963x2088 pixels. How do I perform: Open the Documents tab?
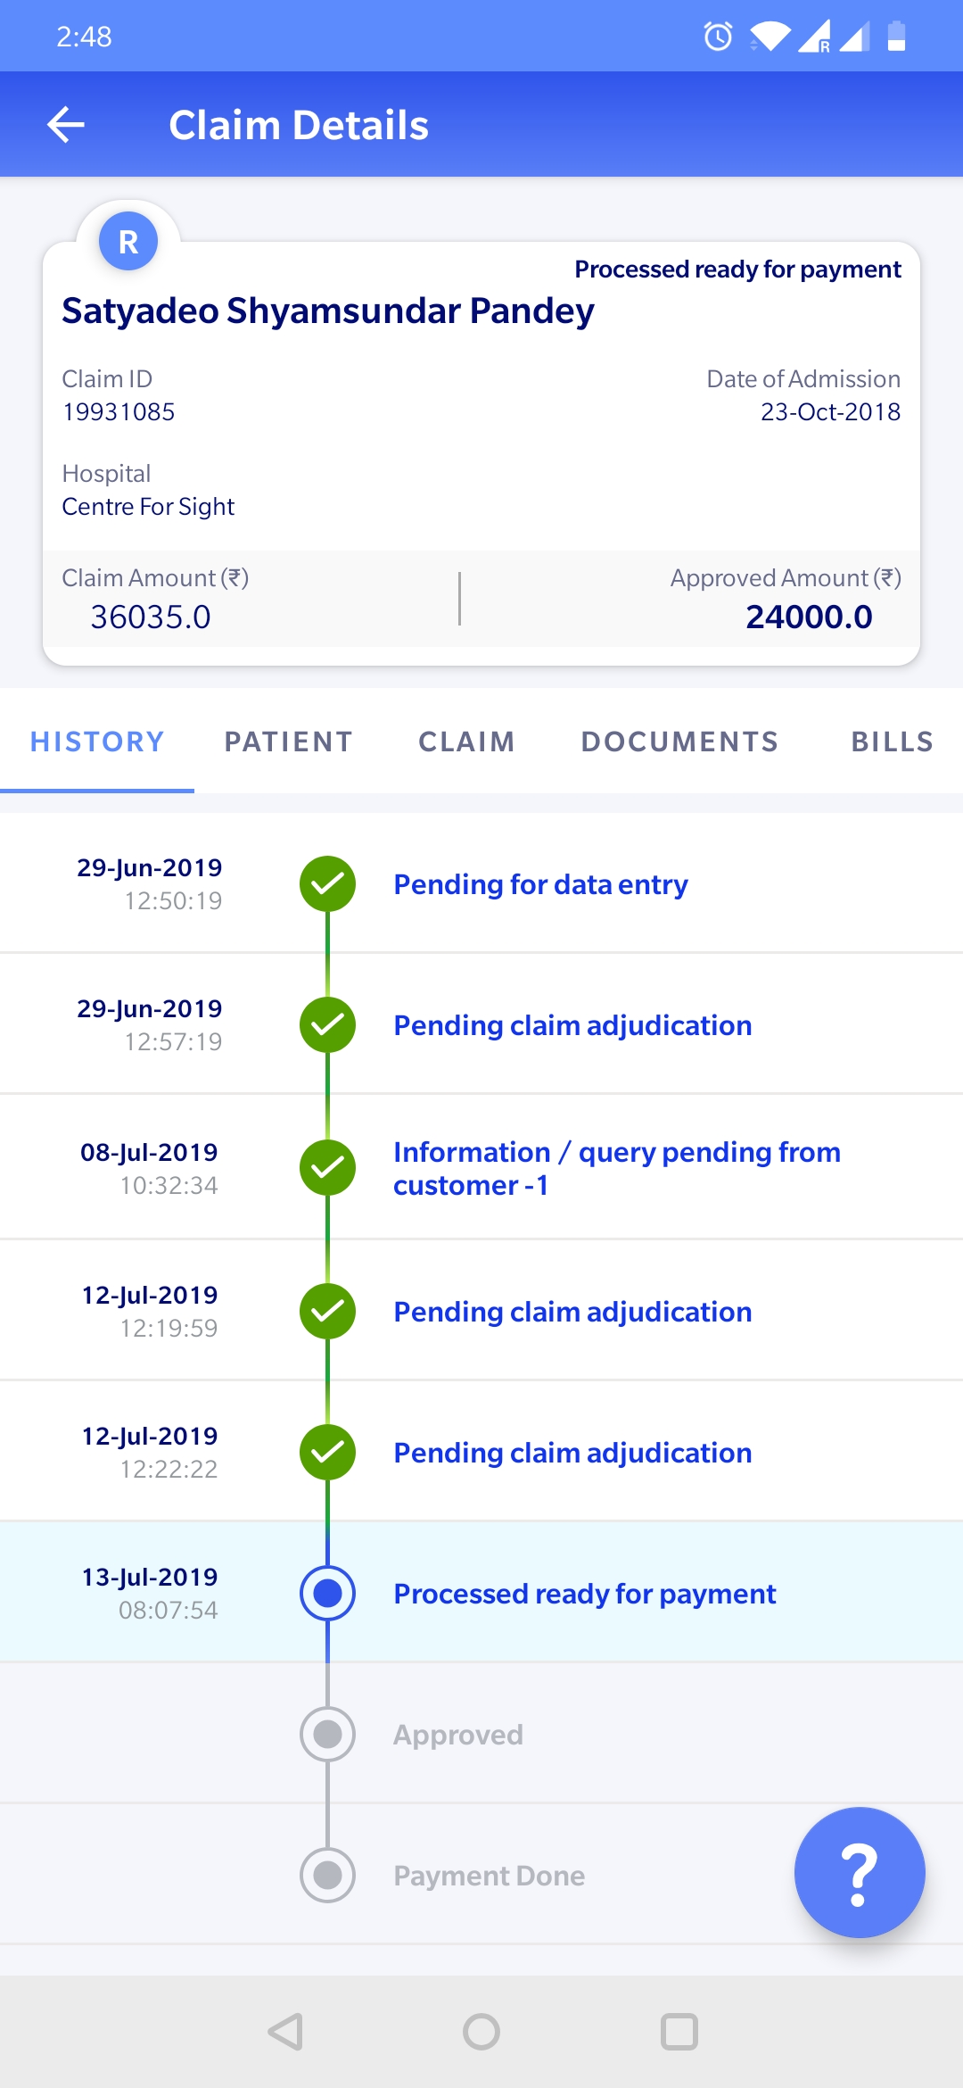[x=679, y=742]
